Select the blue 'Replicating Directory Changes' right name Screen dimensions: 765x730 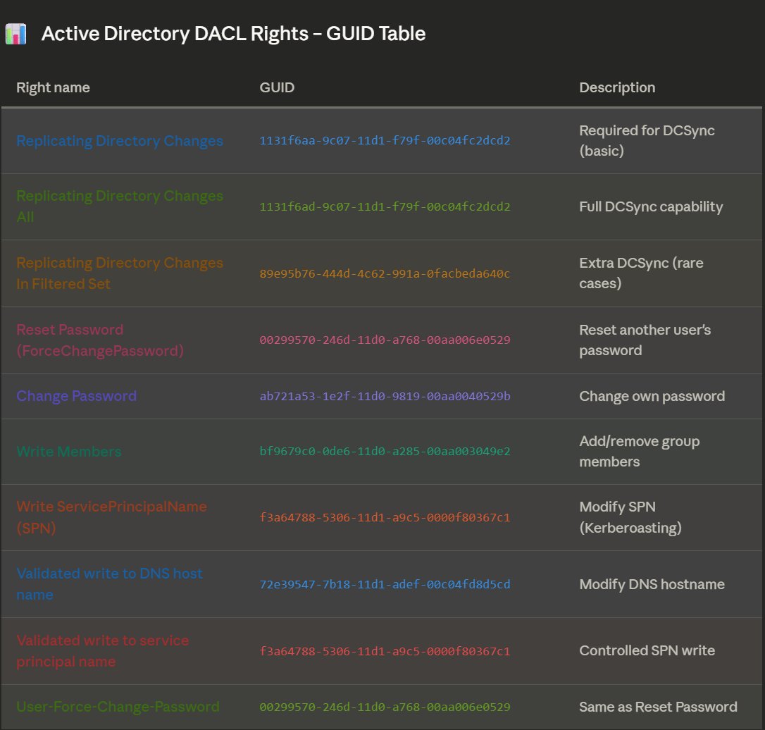click(120, 140)
